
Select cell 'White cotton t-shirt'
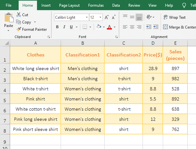35,109
